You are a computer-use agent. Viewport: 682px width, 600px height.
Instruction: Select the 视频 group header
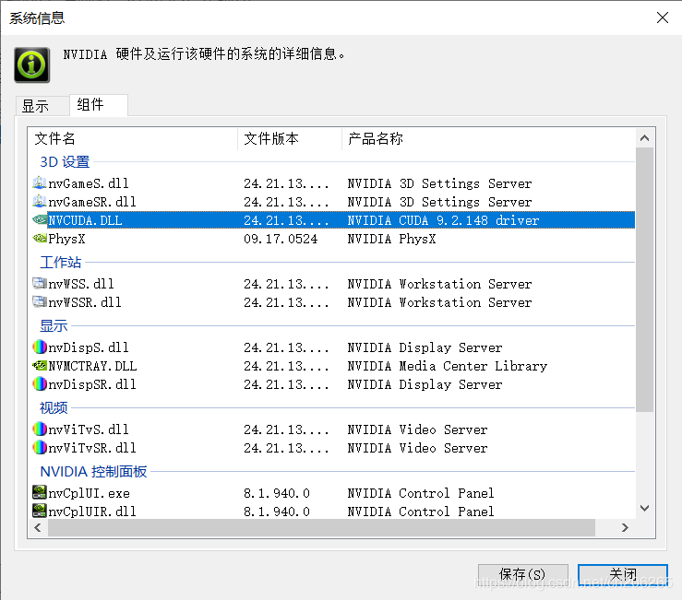[54, 408]
